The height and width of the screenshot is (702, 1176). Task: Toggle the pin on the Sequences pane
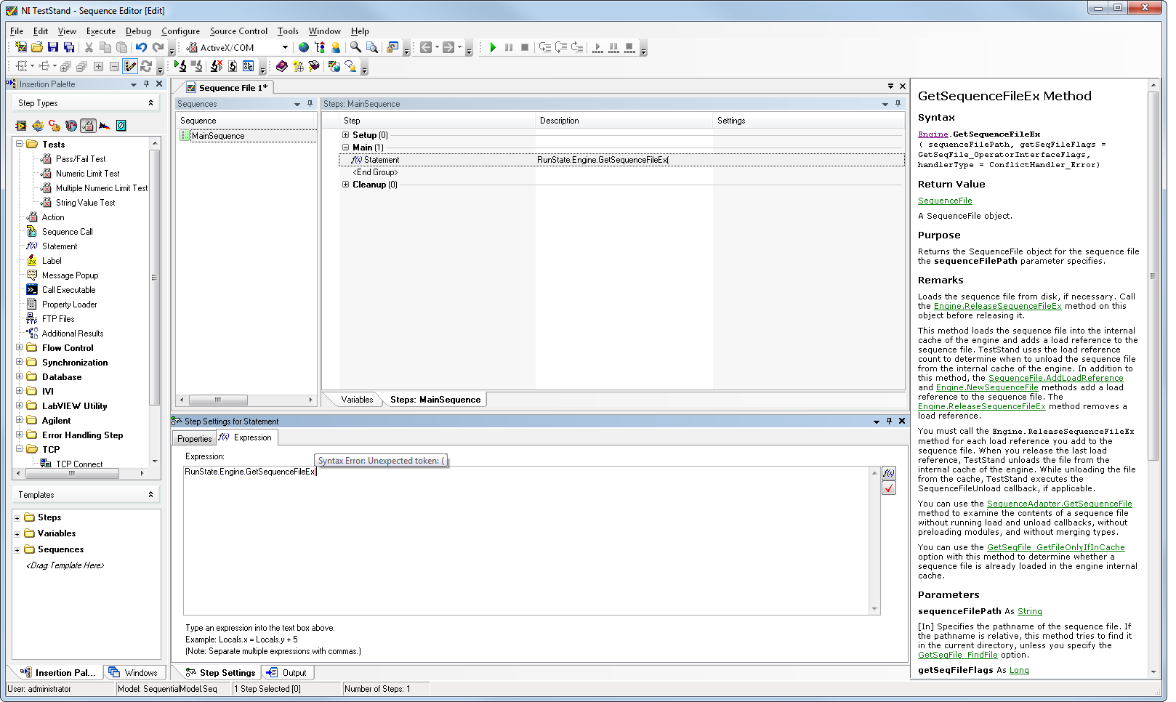(310, 104)
